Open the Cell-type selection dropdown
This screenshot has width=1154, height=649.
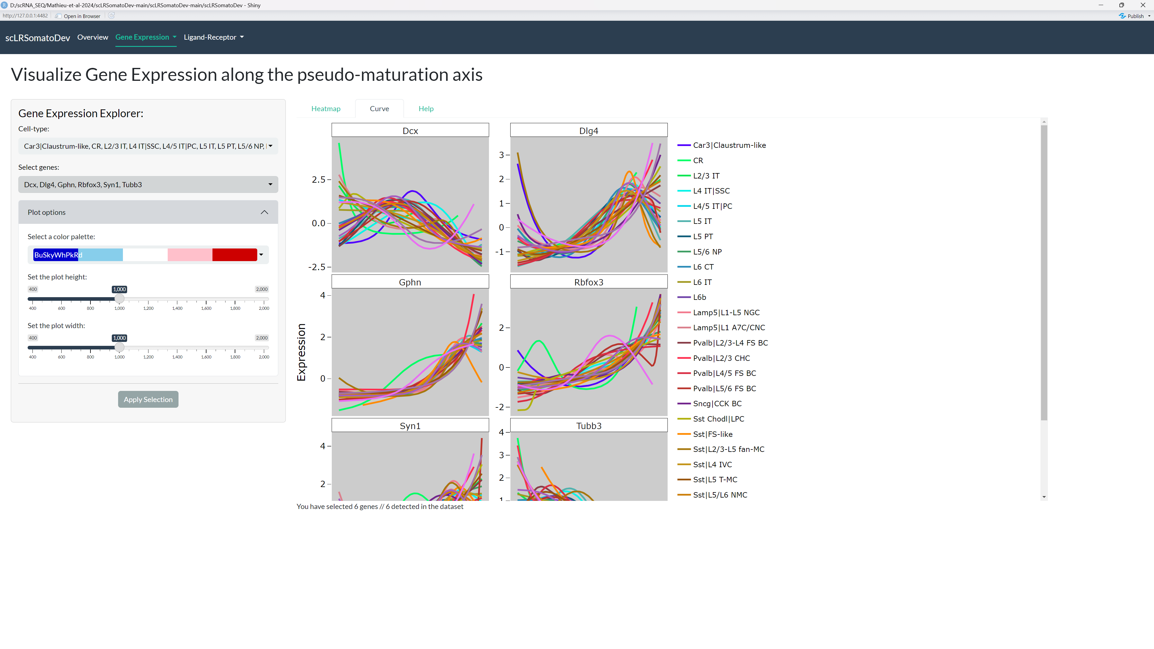coord(148,146)
